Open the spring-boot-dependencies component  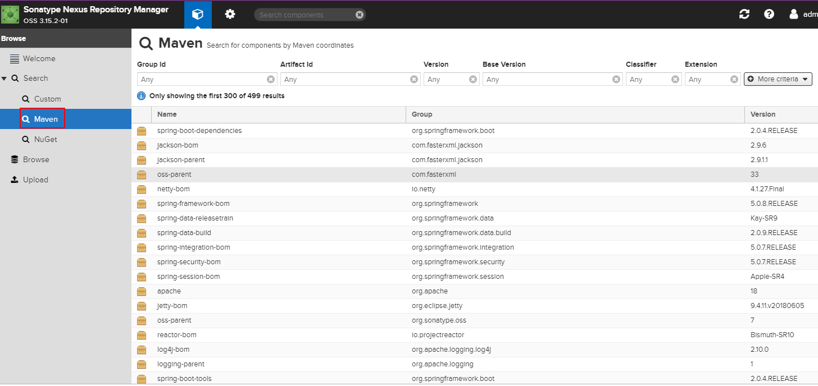pos(475,131)
